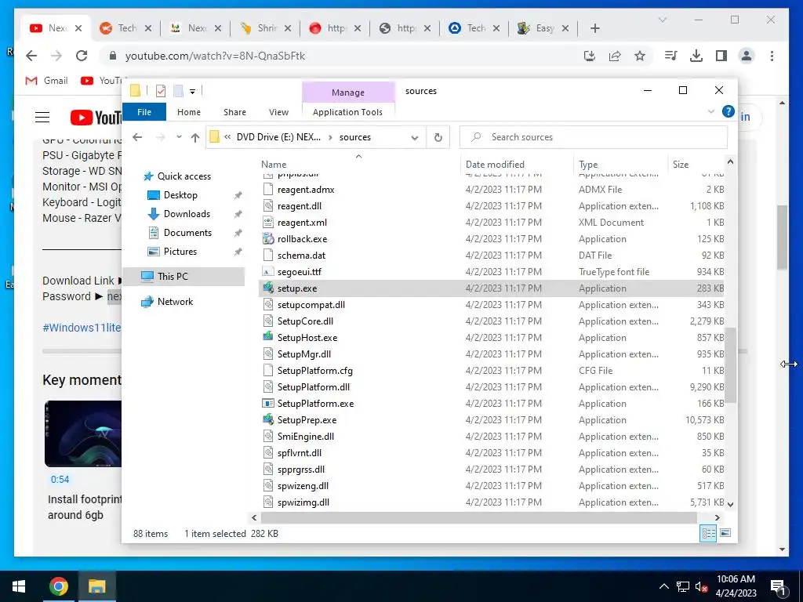The width and height of the screenshot is (803, 602).
Task: Click the Manage contextual tab
Action: tap(348, 92)
